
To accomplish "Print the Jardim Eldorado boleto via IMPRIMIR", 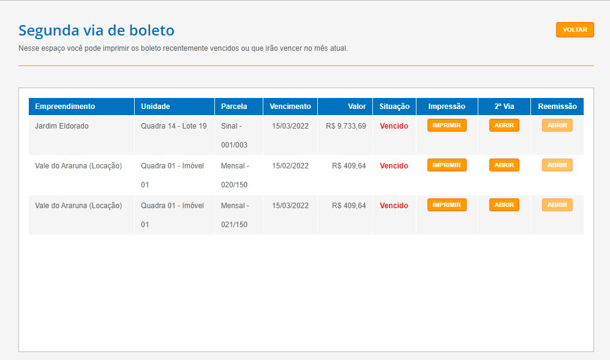I will pyautogui.click(x=446, y=125).
